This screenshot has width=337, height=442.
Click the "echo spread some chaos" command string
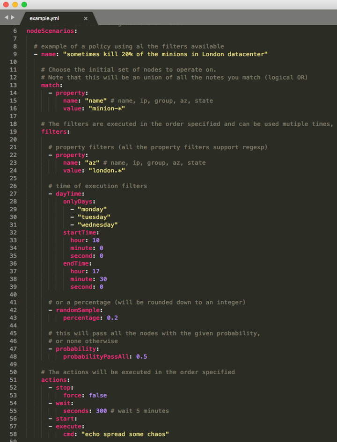pyautogui.click(x=125, y=434)
